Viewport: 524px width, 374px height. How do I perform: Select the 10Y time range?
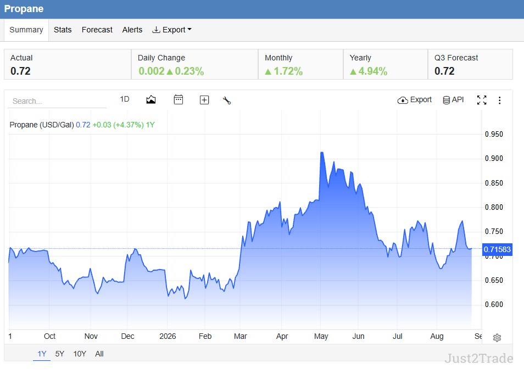click(80, 354)
